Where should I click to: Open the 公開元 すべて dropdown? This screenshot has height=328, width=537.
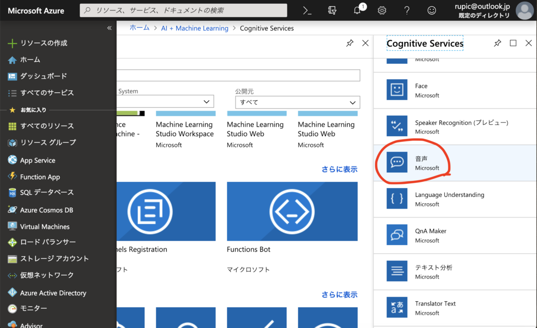pos(298,102)
